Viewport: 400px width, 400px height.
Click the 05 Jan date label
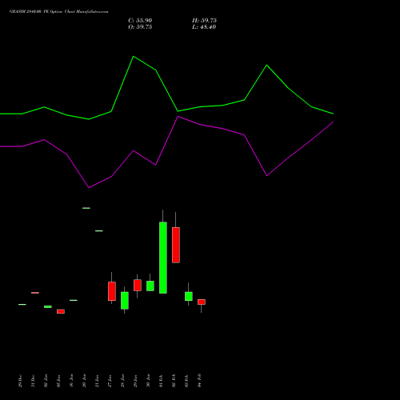[x=59, y=381]
